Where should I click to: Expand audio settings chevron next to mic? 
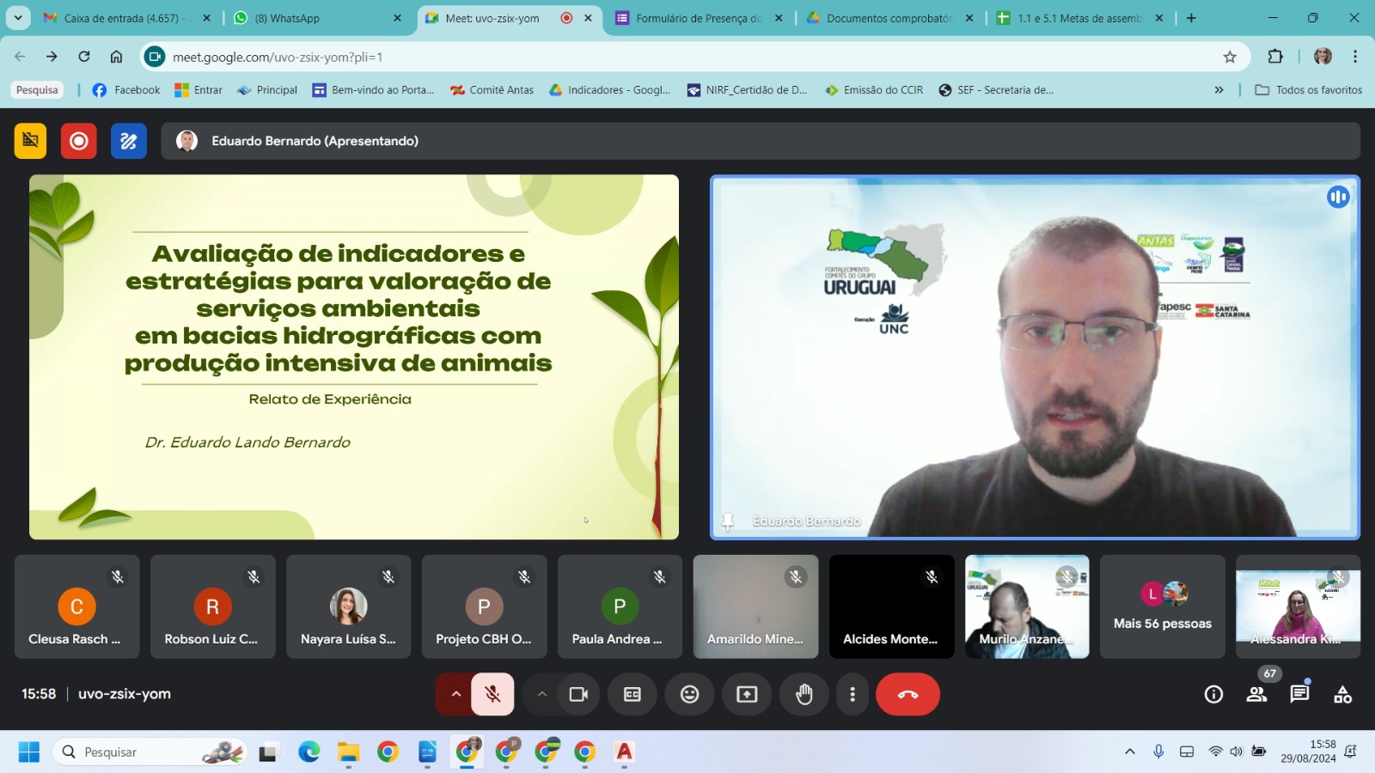(455, 694)
